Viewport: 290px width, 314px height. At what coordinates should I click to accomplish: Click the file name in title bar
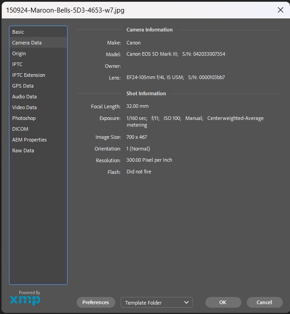pos(65,10)
